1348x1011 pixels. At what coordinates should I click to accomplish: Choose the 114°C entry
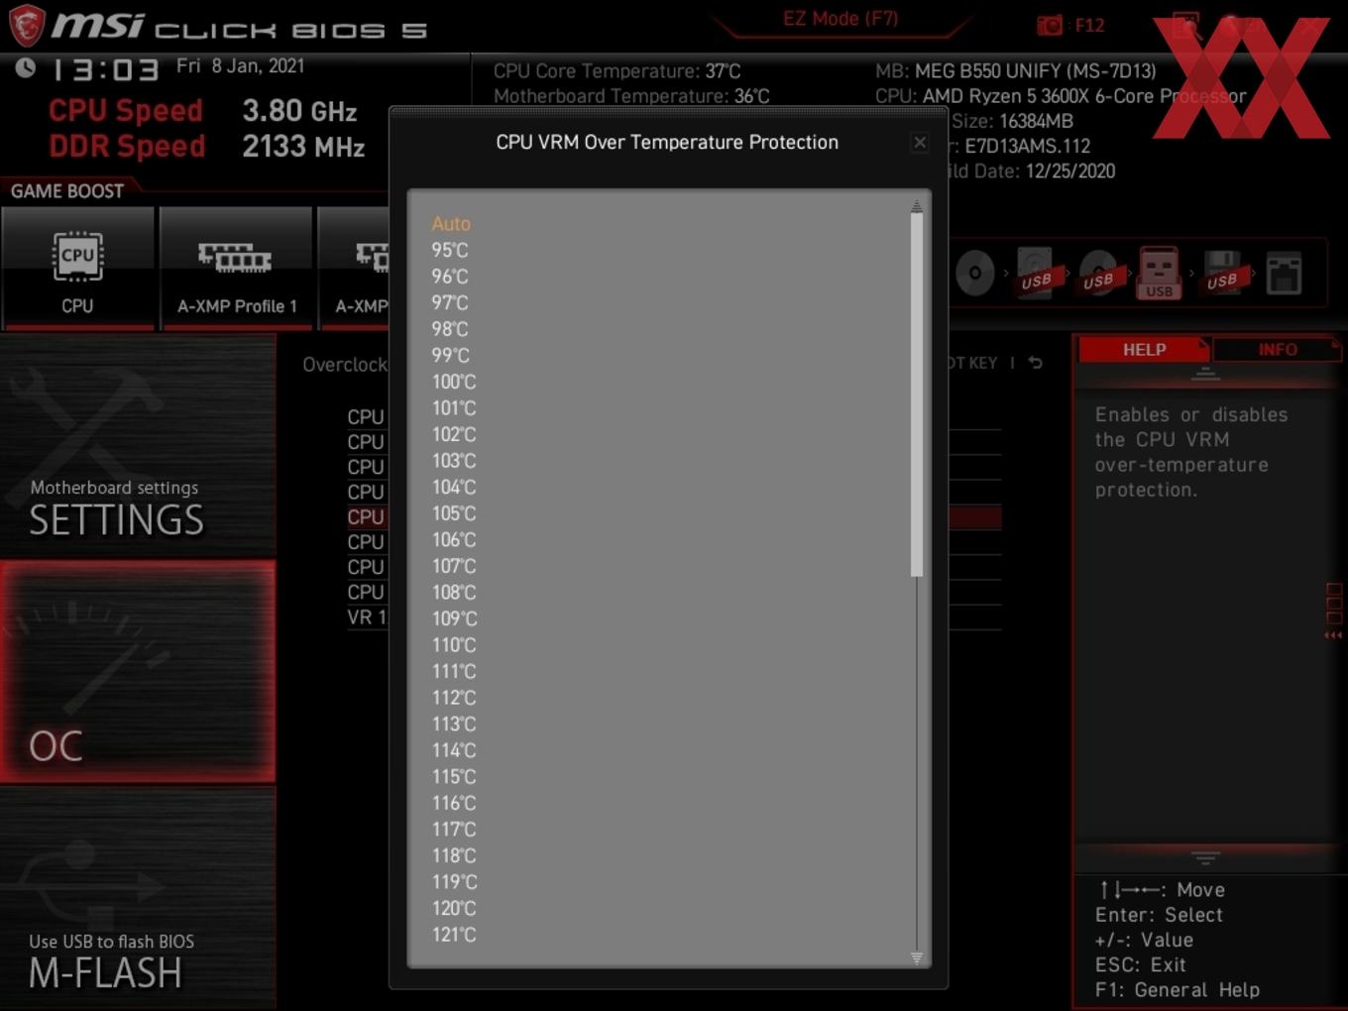tap(454, 750)
